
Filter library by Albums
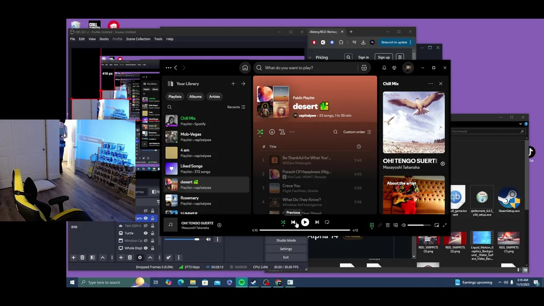(x=195, y=96)
